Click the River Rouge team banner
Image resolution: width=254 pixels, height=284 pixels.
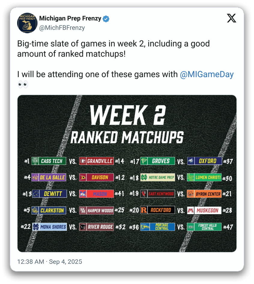tap(96, 227)
